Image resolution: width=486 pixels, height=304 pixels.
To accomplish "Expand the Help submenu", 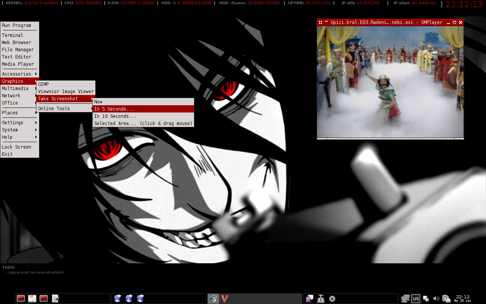I will [20, 137].
